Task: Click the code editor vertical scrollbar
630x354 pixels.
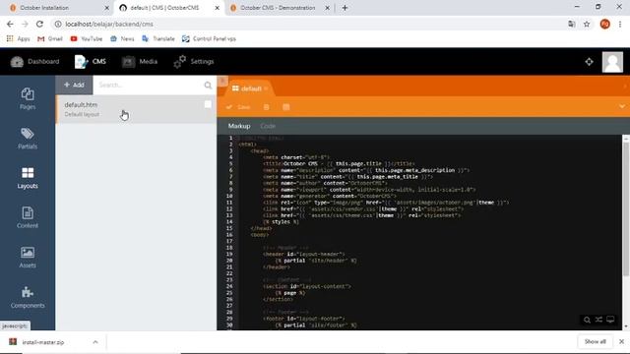Action: click(x=626, y=208)
